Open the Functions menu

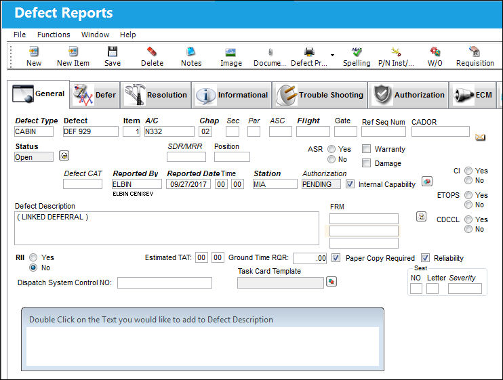coord(54,35)
